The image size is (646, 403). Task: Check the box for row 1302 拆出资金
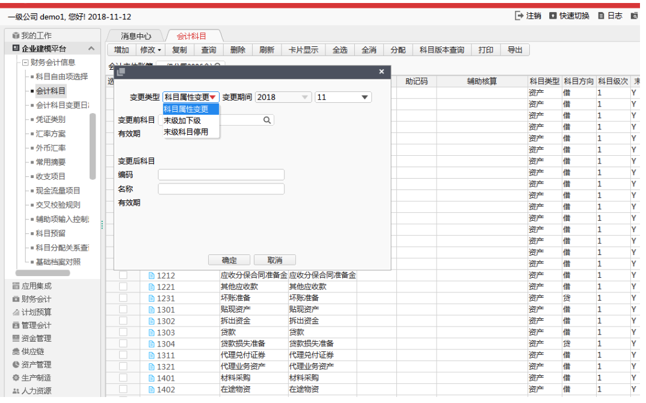(123, 321)
